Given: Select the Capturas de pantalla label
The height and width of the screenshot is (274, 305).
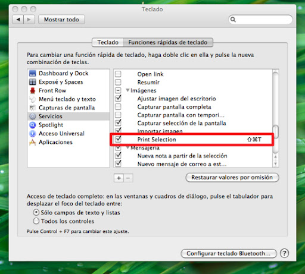Looking at the screenshot, I should (67, 108).
